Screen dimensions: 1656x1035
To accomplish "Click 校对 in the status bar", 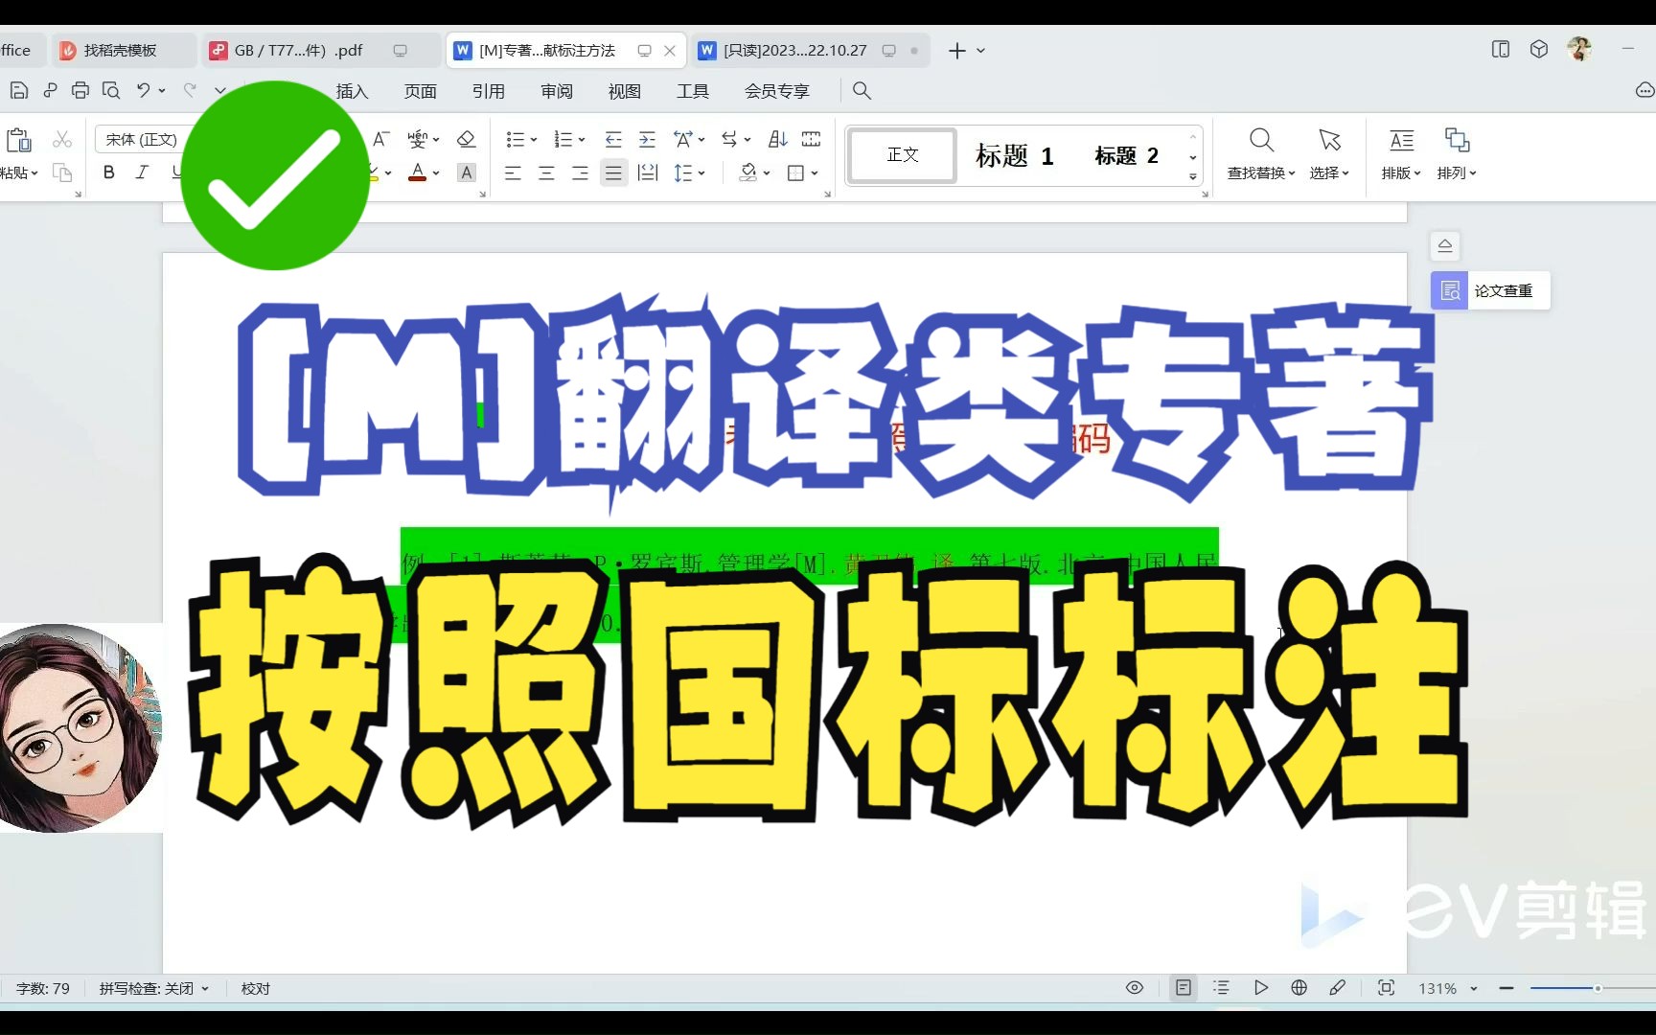I will pyautogui.click(x=255, y=988).
